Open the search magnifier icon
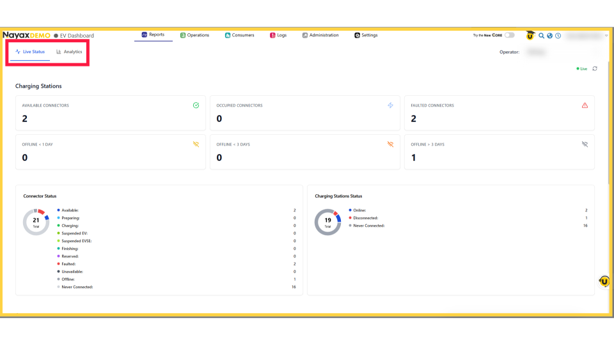 click(x=541, y=36)
